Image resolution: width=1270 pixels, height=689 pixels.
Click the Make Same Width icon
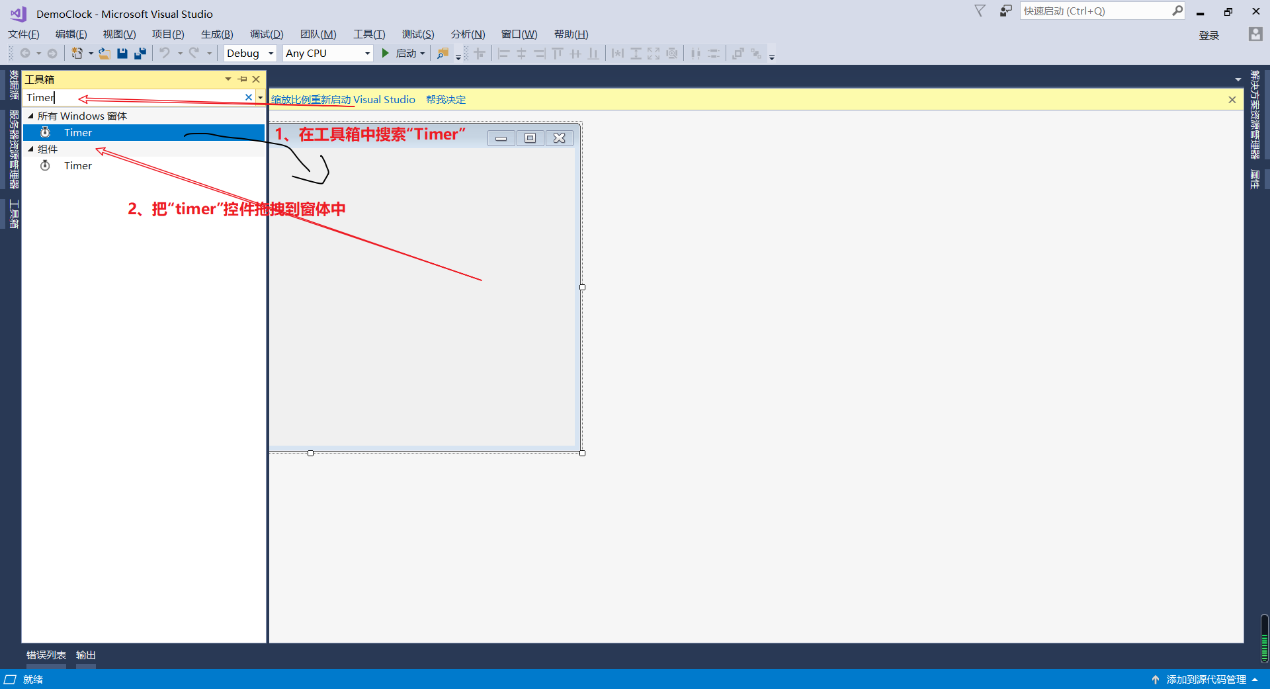pos(618,54)
